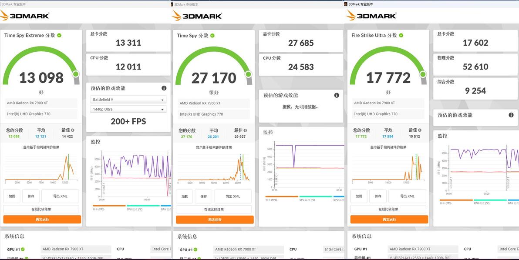Click the orange run again button under Time Spy Extreme

[x=42, y=220]
